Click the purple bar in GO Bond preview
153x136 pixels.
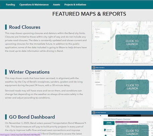126,122
